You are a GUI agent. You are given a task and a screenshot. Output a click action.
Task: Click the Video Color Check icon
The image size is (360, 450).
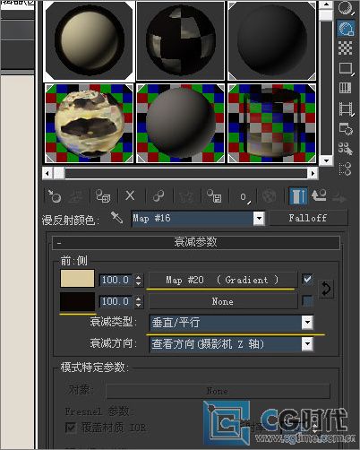click(x=345, y=88)
